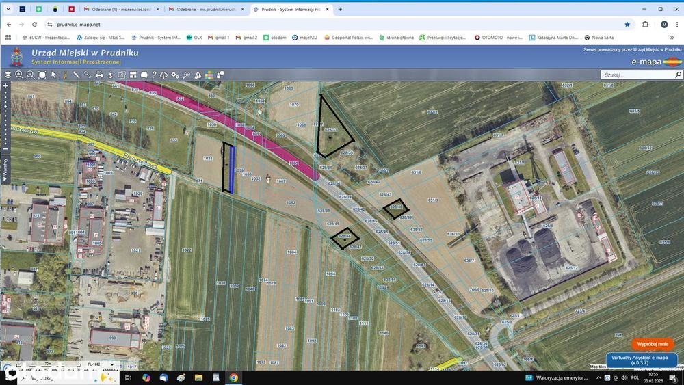Image resolution: width=684 pixels, height=385 pixels.
Task: Click the cloud download tool
Action: tap(164, 75)
